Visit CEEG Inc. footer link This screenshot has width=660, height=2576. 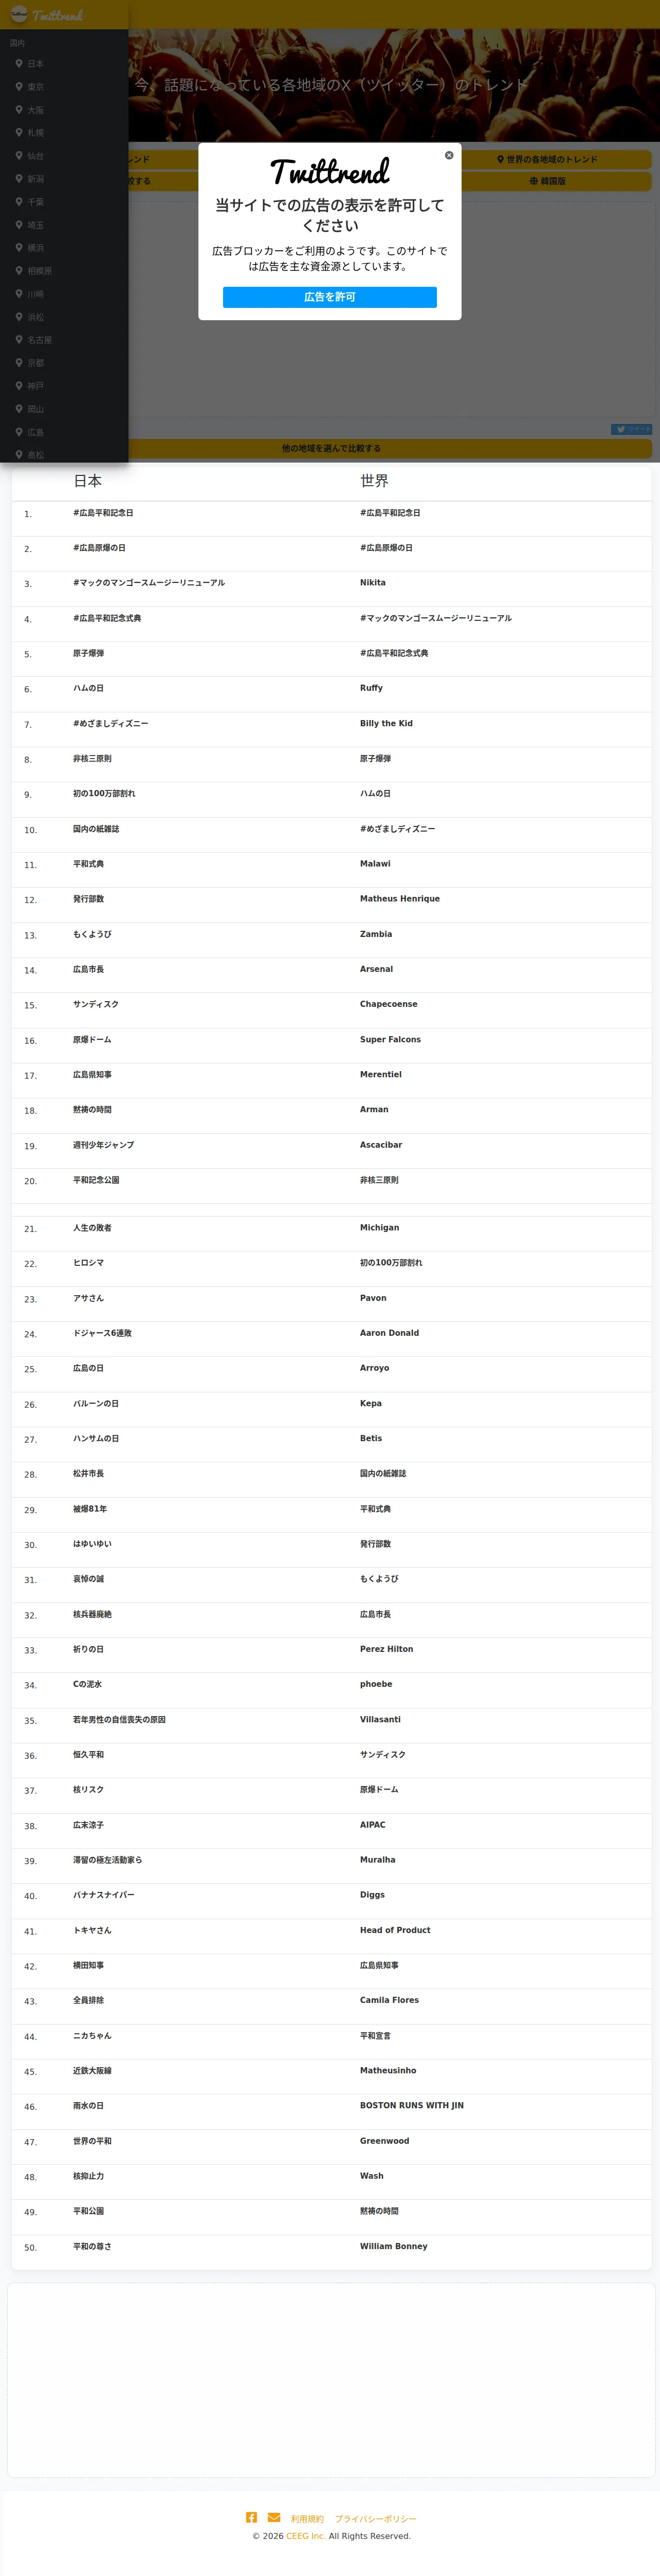click(x=306, y=2536)
